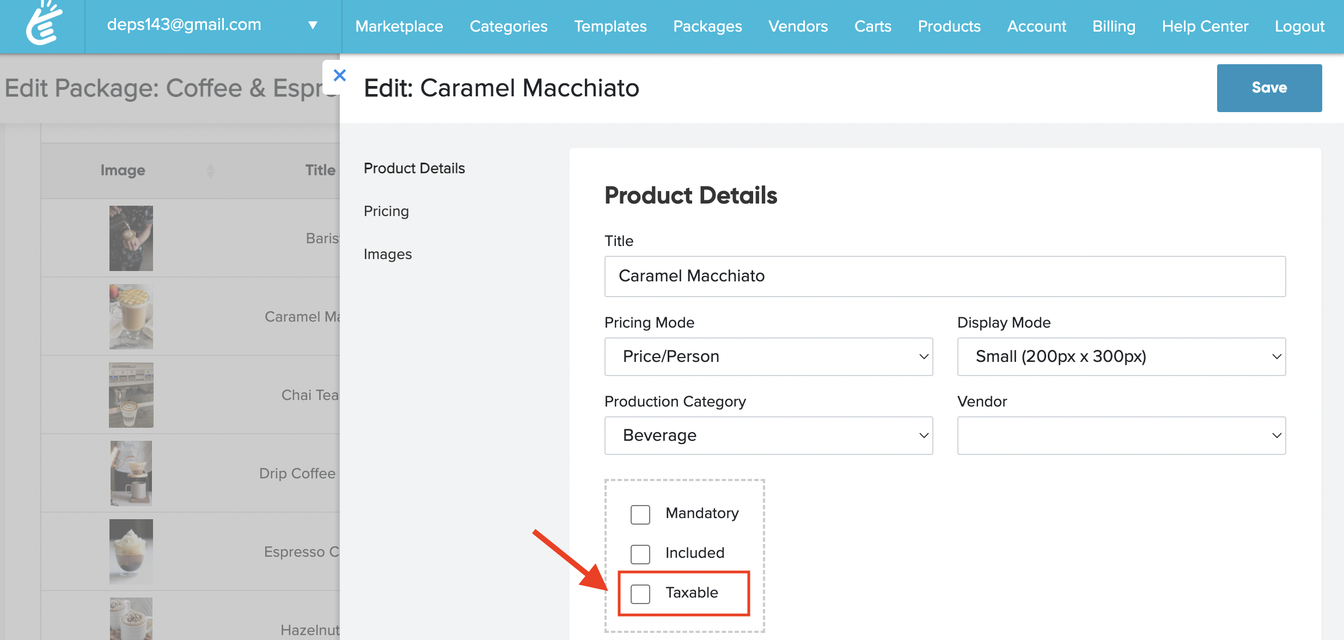Select the Chai Tea product image

131,395
